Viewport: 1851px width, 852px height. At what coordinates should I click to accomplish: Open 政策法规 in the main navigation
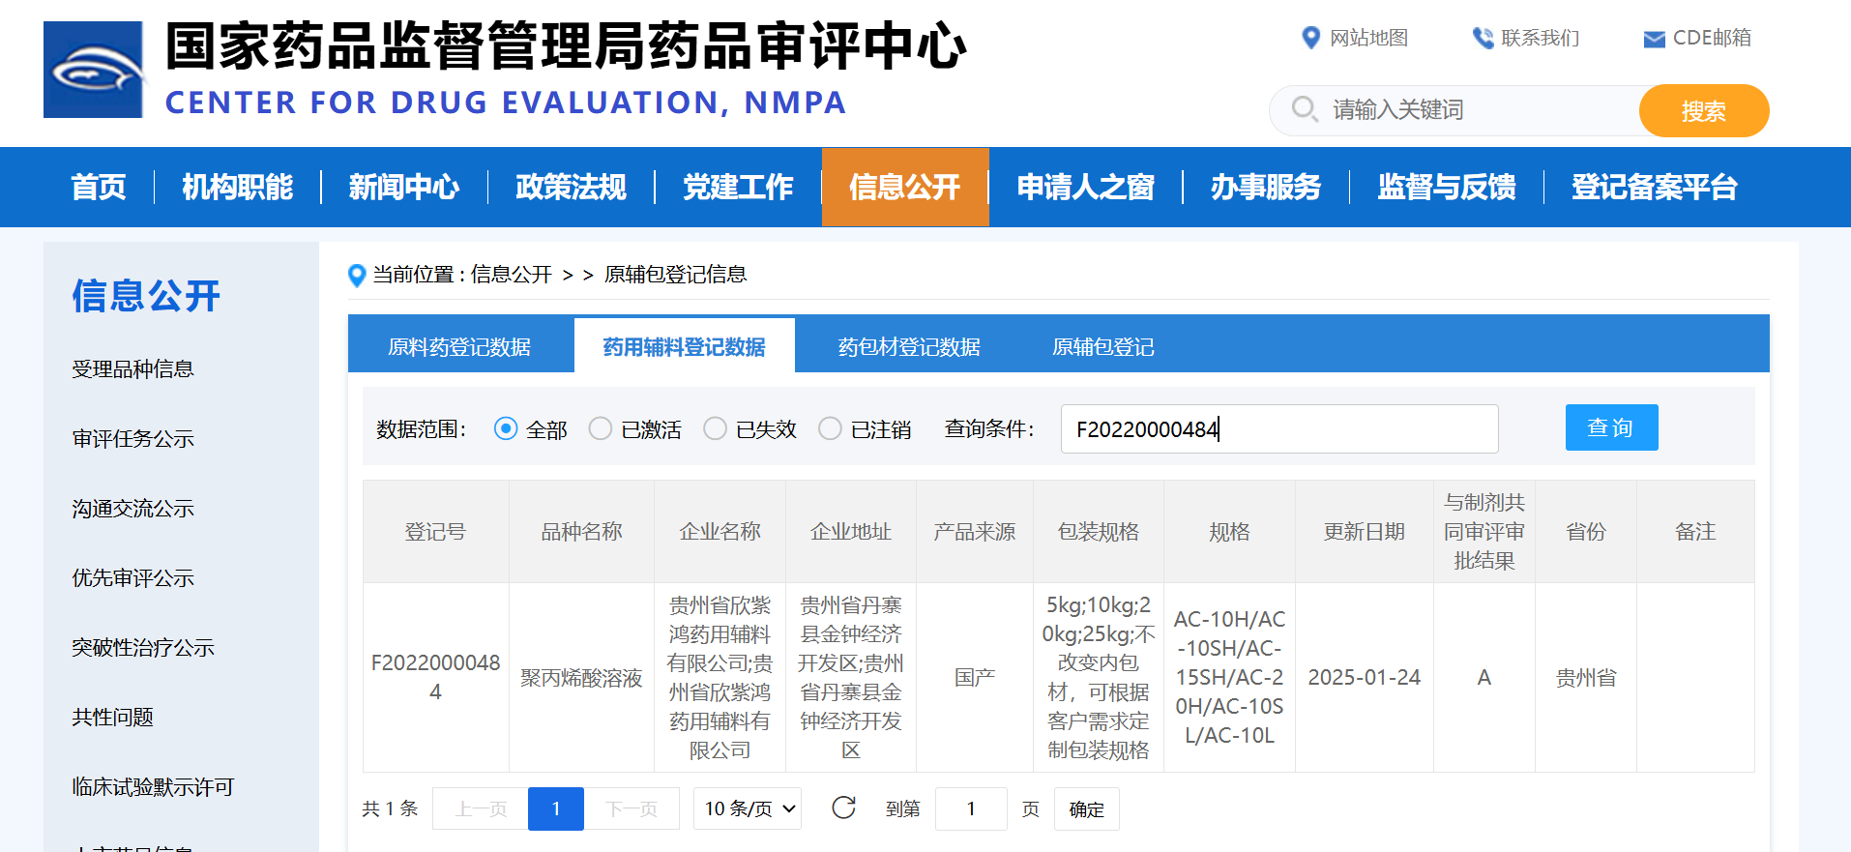pyautogui.click(x=571, y=187)
